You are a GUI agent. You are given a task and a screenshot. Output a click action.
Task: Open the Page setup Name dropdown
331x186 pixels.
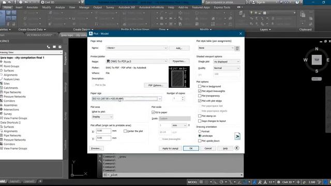click(137, 48)
